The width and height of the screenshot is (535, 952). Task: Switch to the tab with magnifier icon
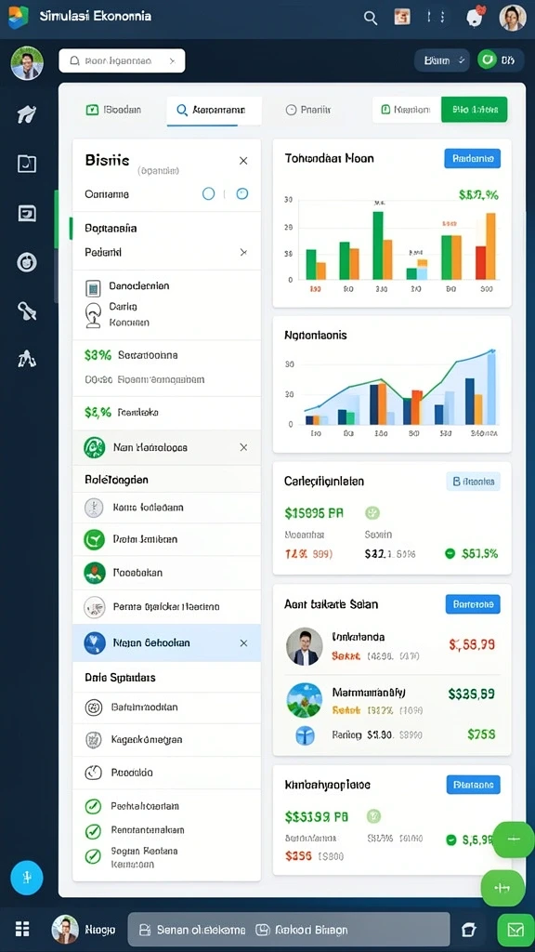[214, 111]
